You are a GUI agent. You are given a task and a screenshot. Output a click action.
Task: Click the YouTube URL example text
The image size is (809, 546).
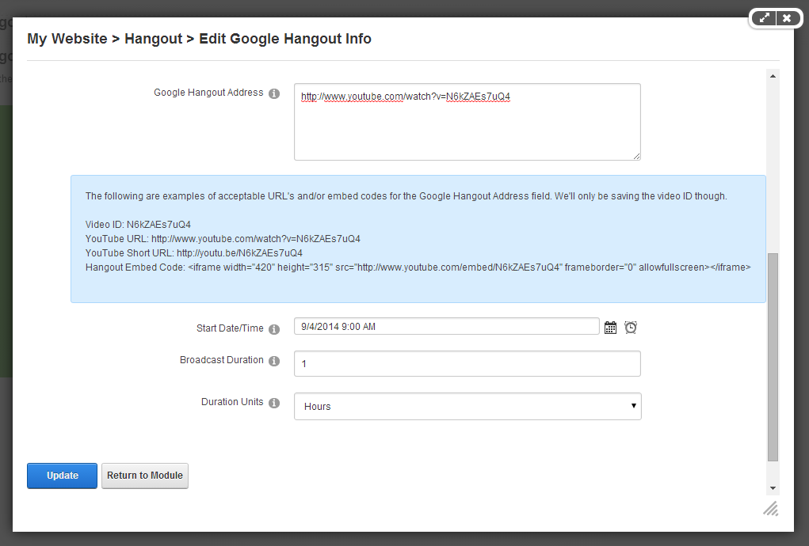tap(223, 239)
